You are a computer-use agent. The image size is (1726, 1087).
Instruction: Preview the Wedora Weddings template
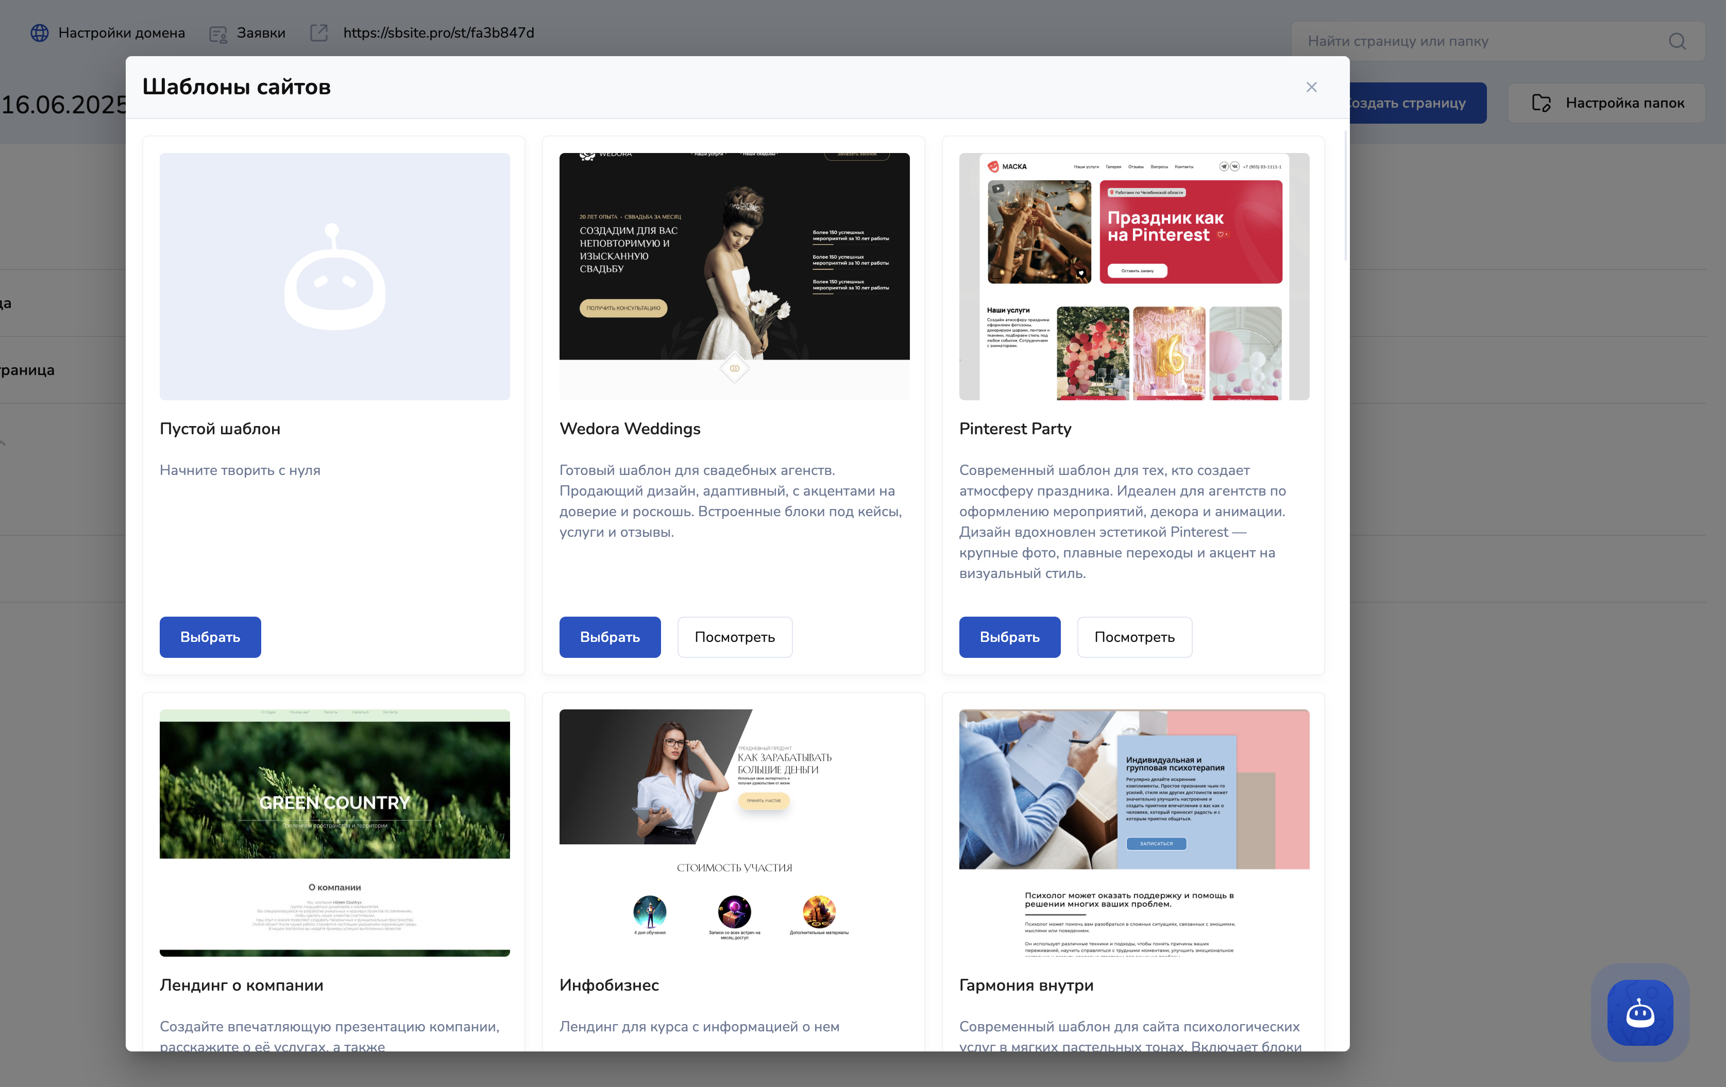pos(735,637)
